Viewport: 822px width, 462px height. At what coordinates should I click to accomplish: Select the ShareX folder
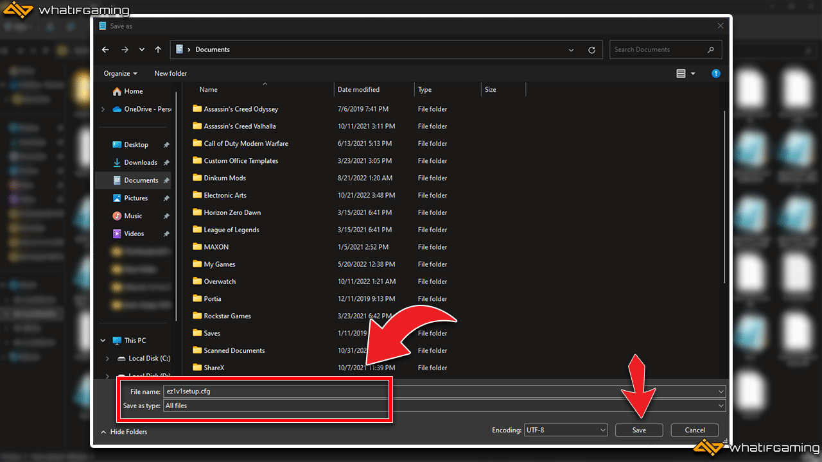pyautogui.click(x=214, y=368)
